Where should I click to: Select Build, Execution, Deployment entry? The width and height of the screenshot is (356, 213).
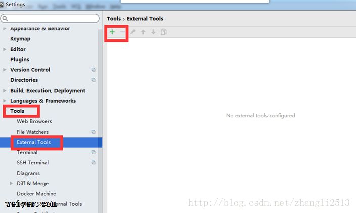(48, 91)
